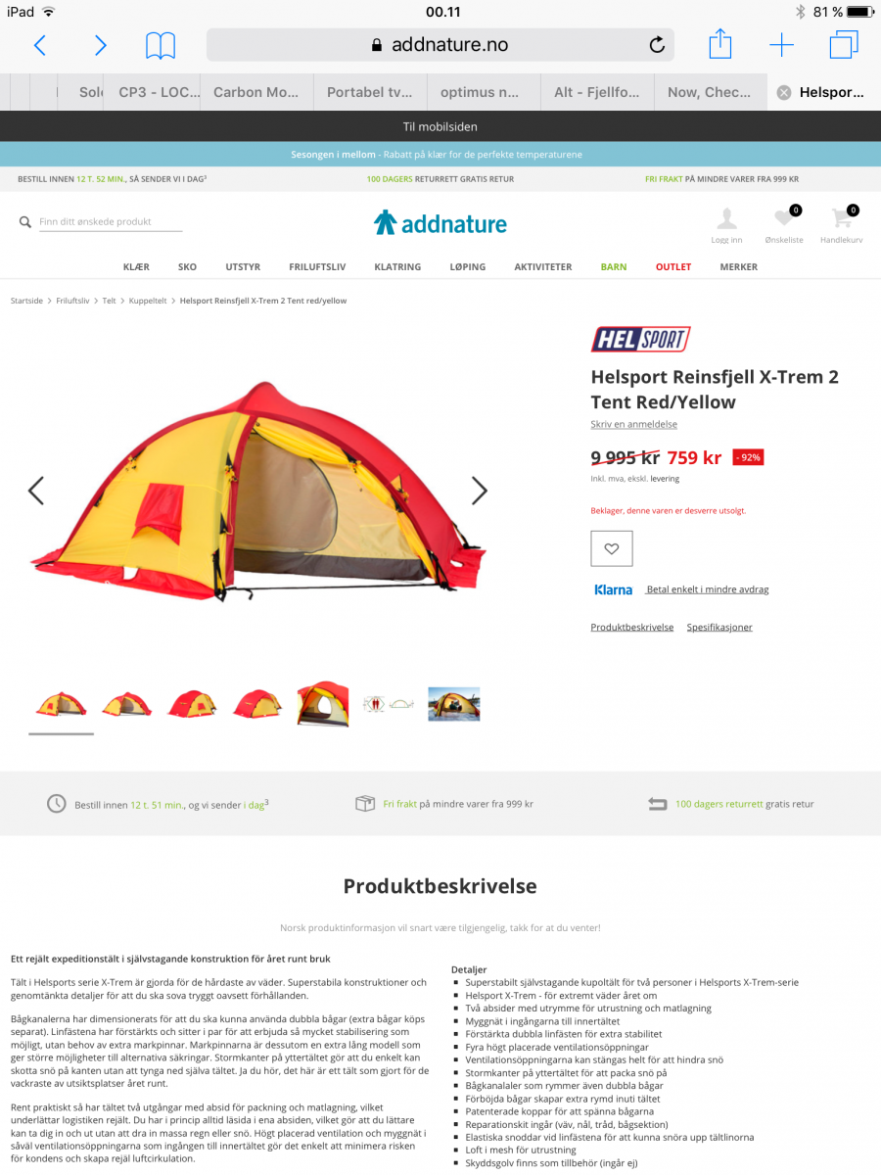881x1175 pixels.
Task: Select the tent interior thumbnail image
Action: point(323,703)
